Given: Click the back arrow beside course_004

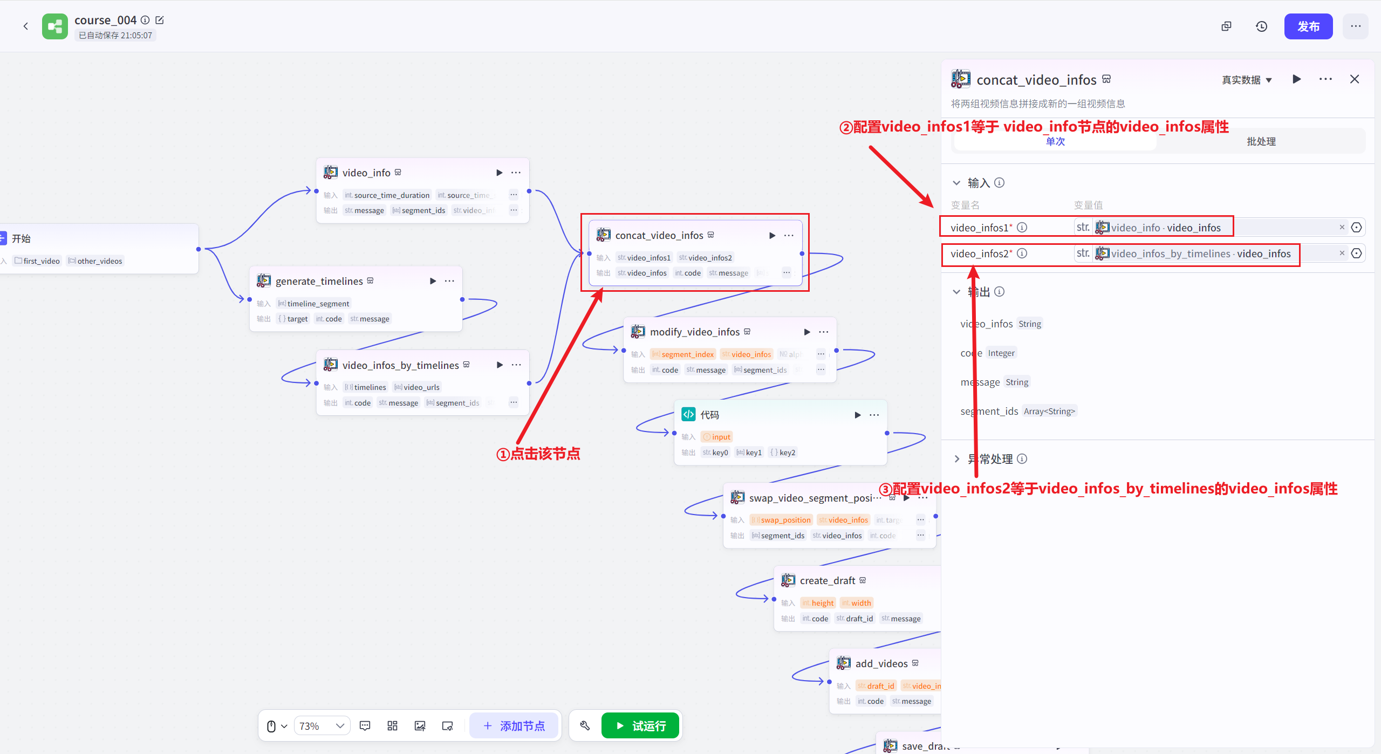Looking at the screenshot, I should pos(25,26).
